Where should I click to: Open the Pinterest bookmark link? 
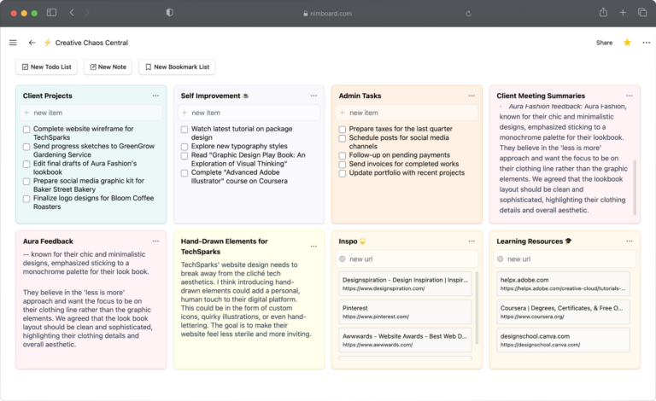pos(405,311)
